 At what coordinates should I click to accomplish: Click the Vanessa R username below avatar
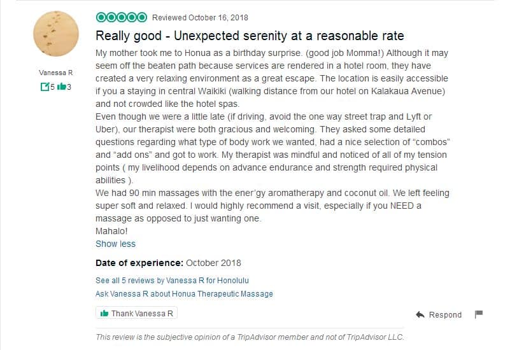pos(56,73)
